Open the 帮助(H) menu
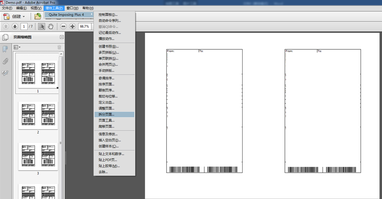The height and width of the screenshot is (199, 382). pos(88,8)
